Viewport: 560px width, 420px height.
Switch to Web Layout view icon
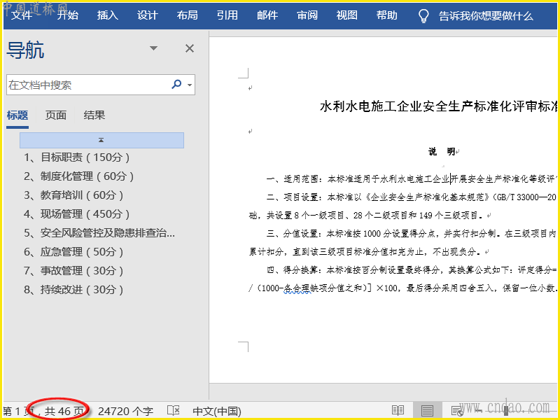pyautogui.click(x=456, y=411)
